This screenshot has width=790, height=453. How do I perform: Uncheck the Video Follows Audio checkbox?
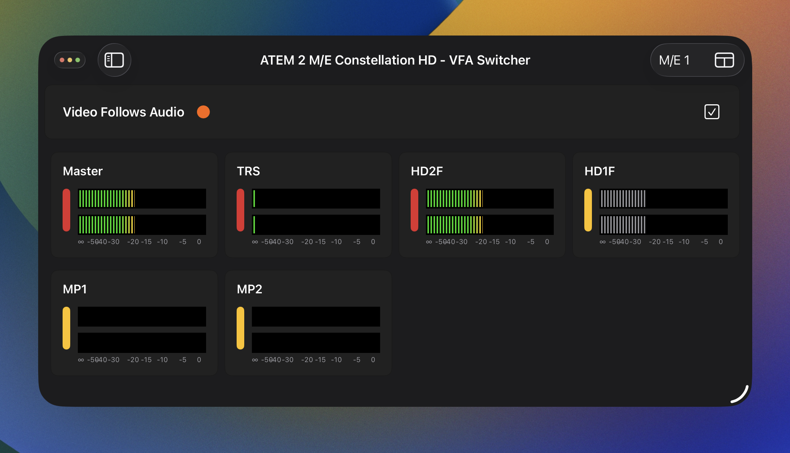(x=711, y=112)
